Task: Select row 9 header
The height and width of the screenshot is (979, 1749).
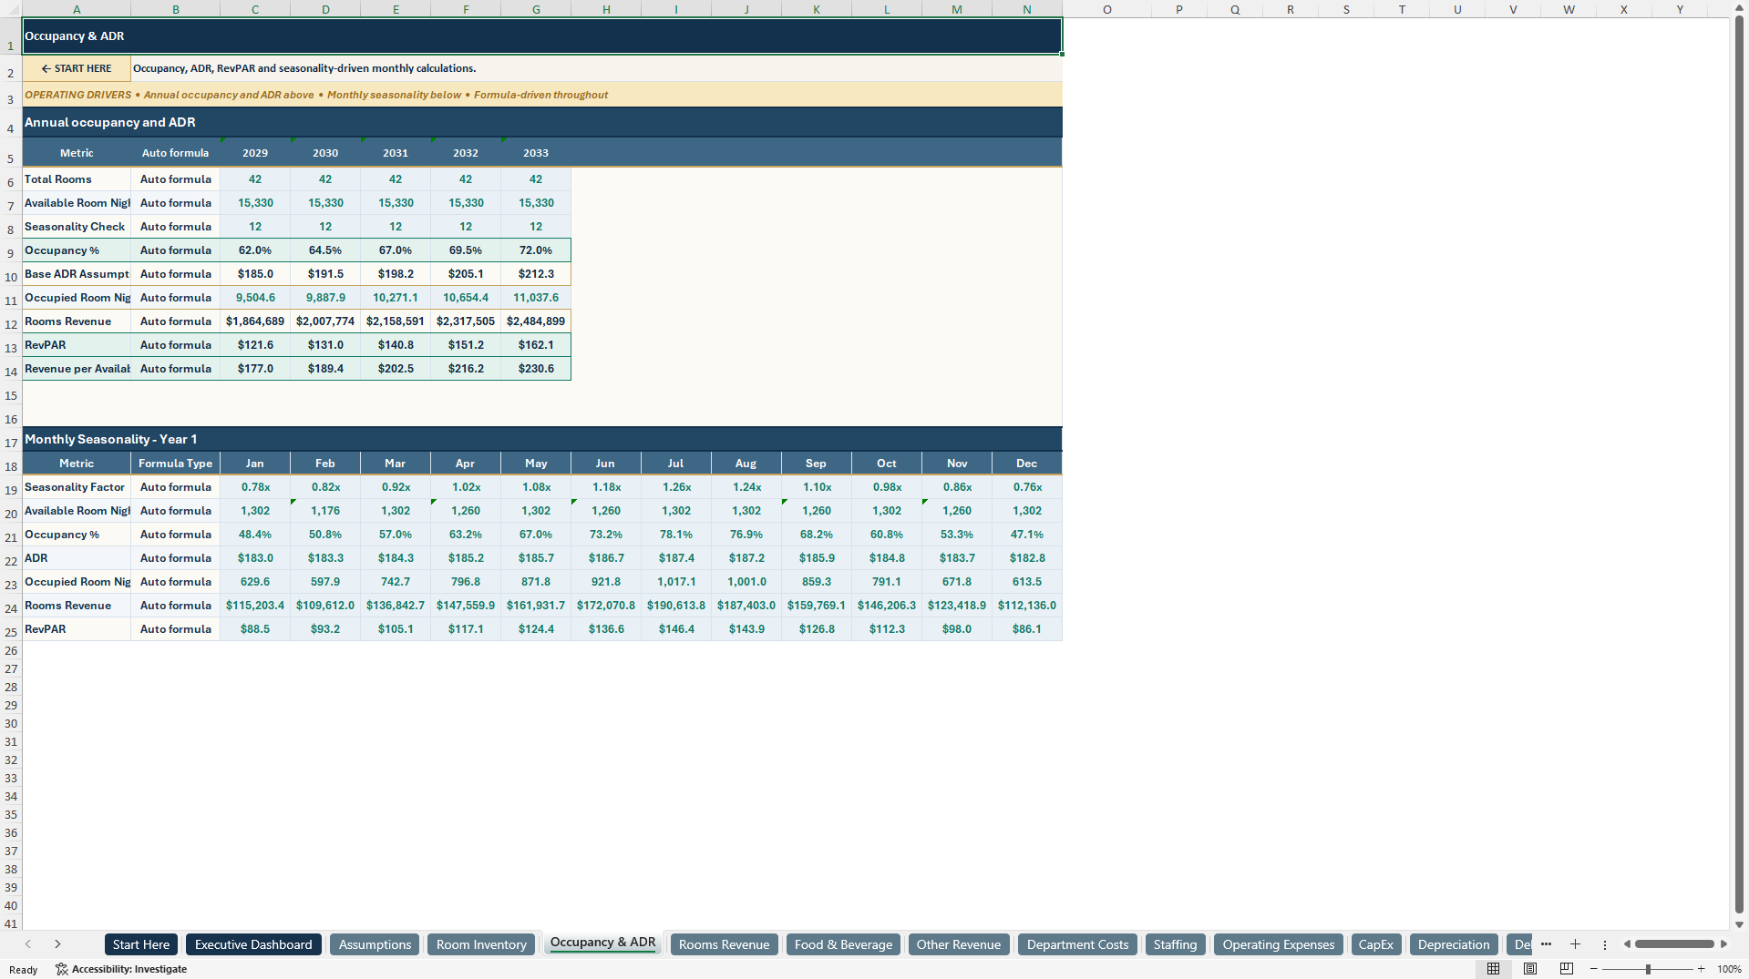Action: (x=11, y=252)
